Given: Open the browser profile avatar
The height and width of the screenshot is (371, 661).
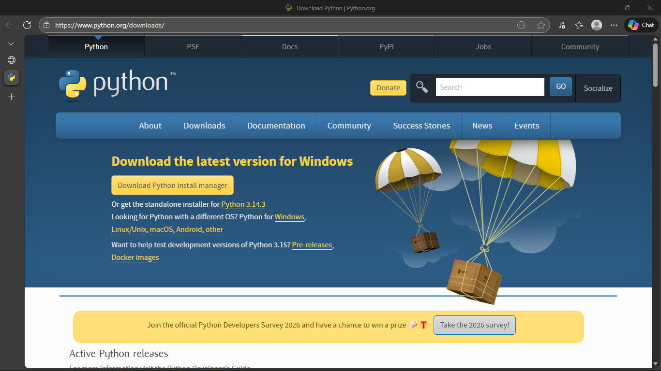Looking at the screenshot, I should (x=597, y=25).
